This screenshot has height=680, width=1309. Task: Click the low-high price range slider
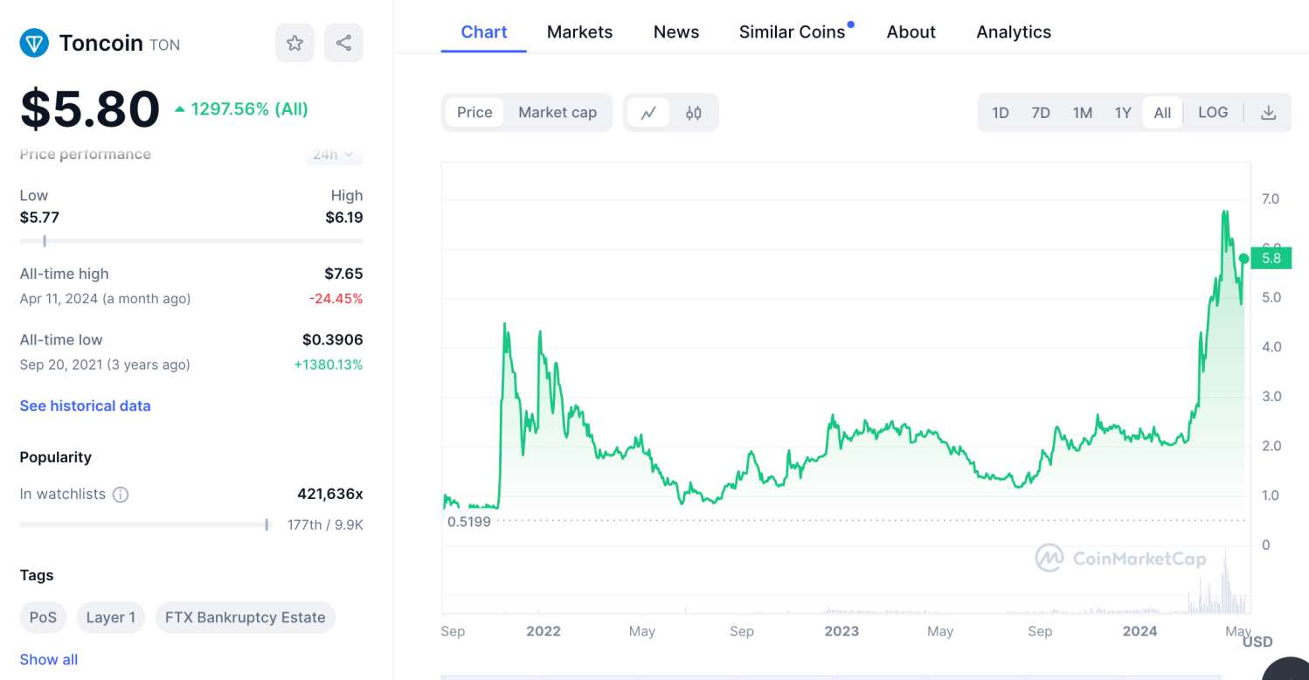[x=191, y=240]
